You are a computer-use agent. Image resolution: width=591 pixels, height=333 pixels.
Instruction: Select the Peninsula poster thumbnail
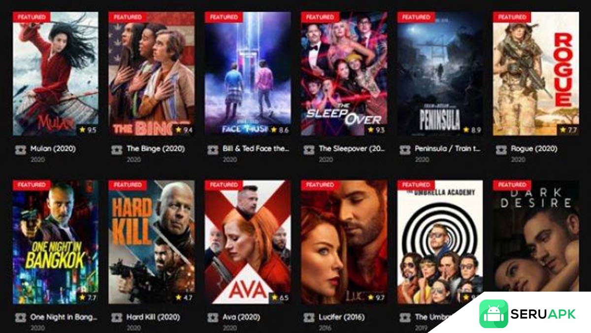pyautogui.click(x=440, y=73)
